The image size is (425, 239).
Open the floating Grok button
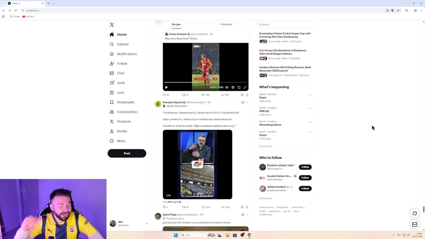click(415, 213)
